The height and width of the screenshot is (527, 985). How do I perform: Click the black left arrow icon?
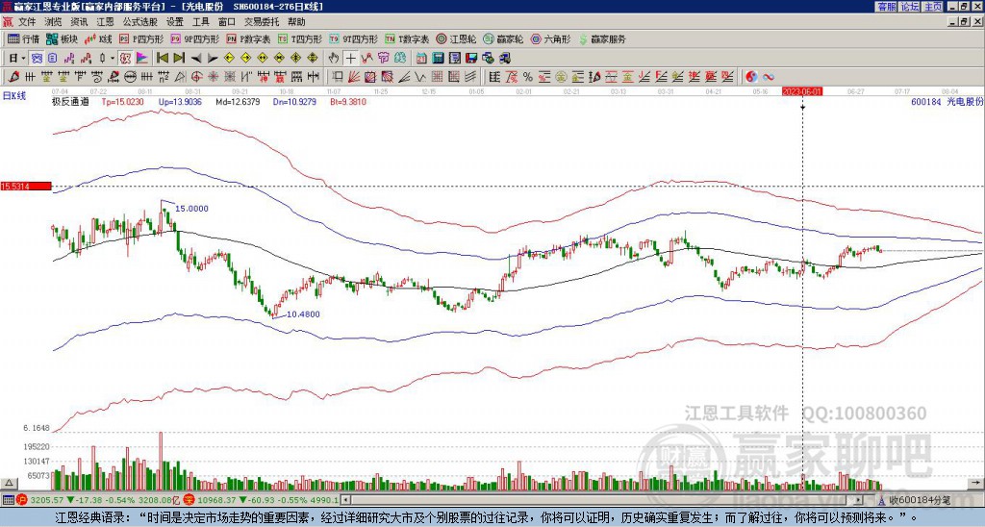coord(196,58)
